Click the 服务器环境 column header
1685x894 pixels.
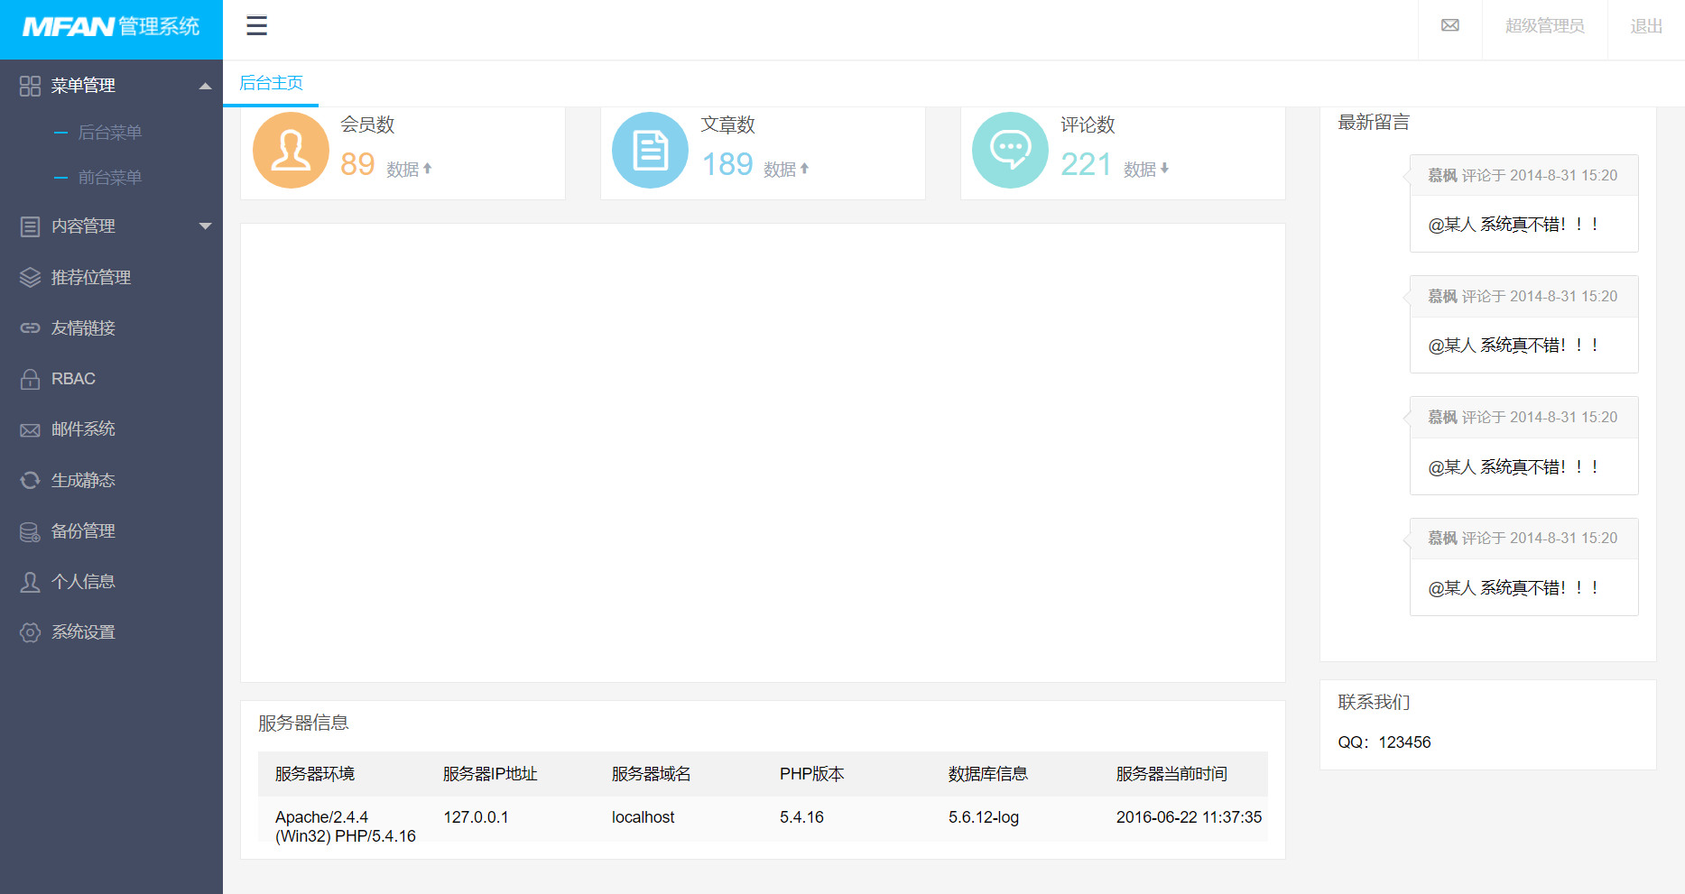pyautogui.click(x=315, y=774)
